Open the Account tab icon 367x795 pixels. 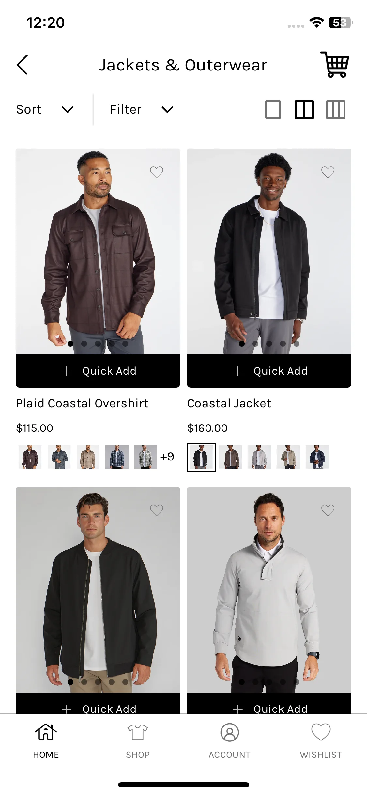coord(229,732)
